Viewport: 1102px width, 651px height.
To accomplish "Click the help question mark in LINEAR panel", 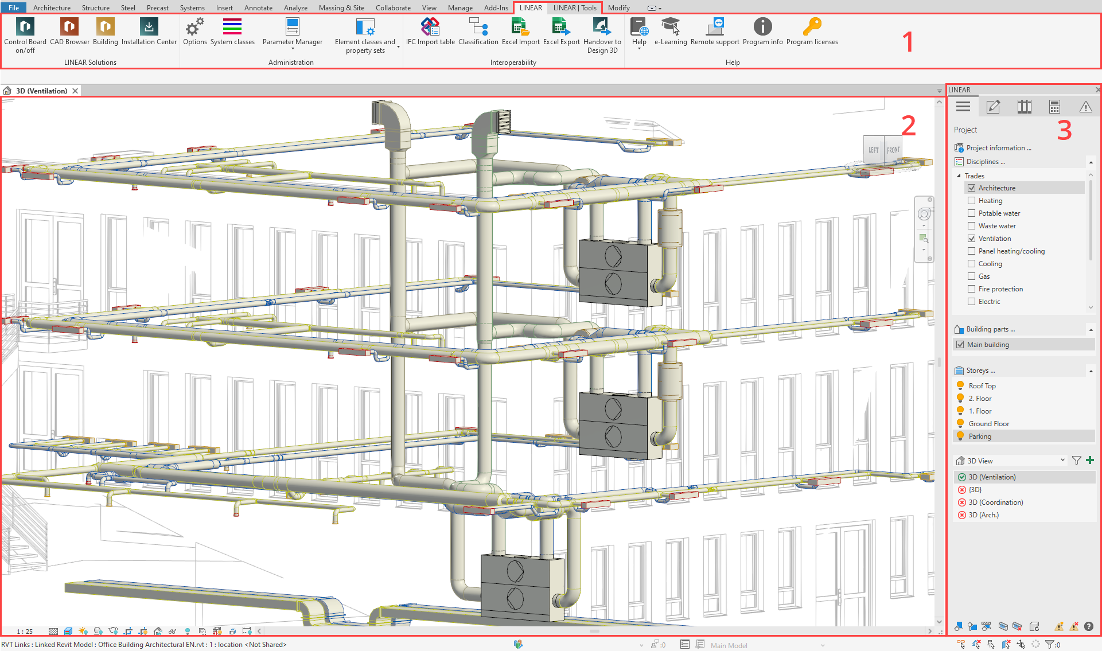I will point(1089,626).
